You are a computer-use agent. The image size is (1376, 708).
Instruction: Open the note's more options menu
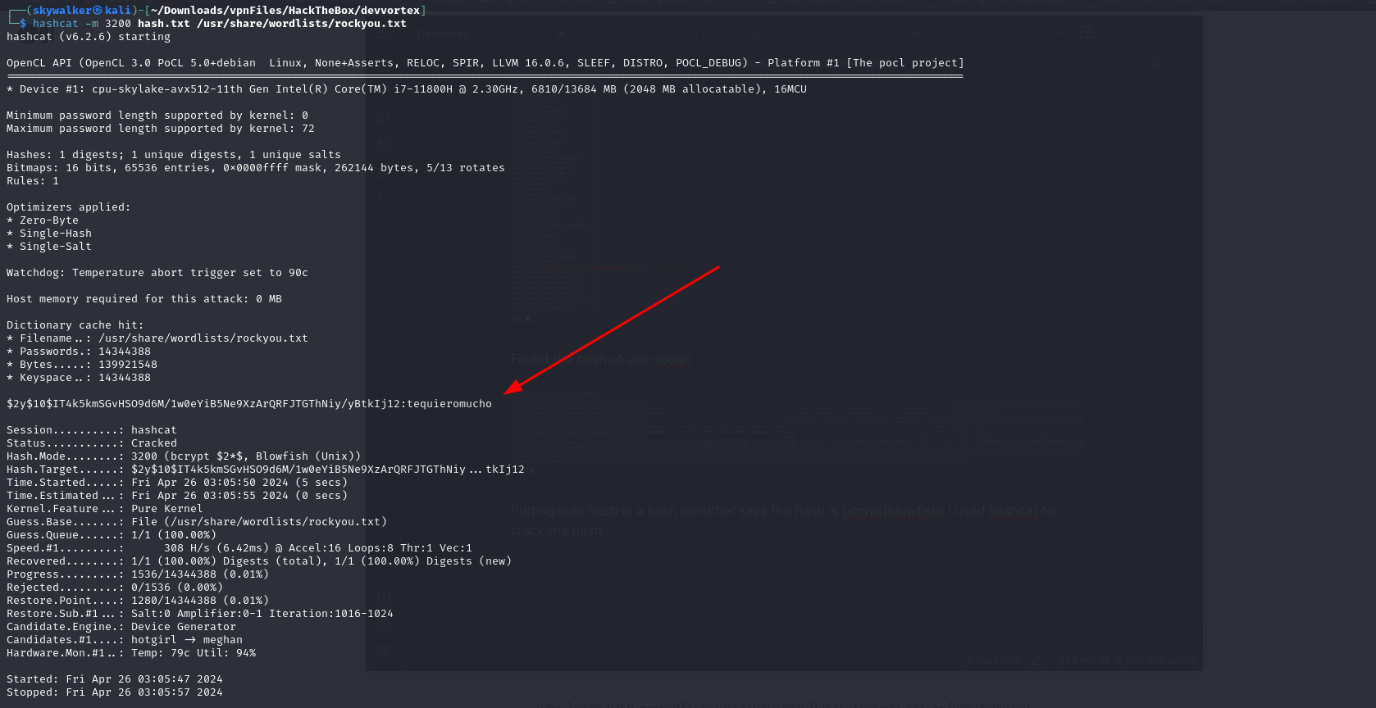[1182, 63]
